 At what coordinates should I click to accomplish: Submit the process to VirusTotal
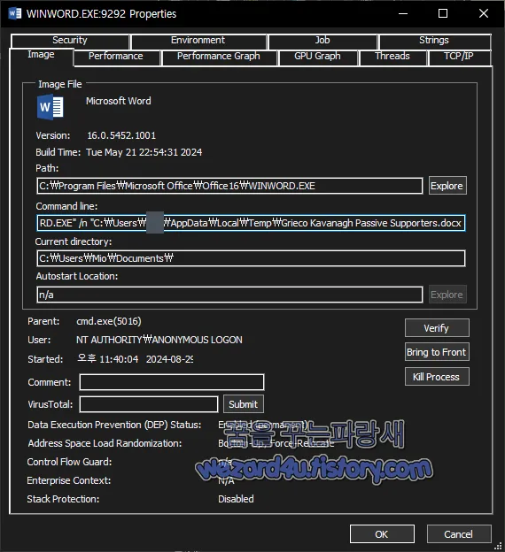244,404
